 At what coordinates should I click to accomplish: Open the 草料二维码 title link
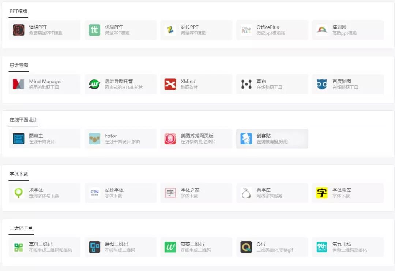(x=41, y=244)
